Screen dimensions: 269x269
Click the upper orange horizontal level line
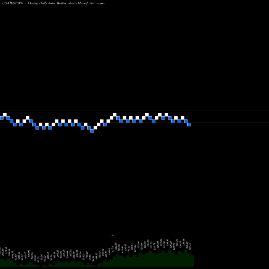[x=134, y=110]
